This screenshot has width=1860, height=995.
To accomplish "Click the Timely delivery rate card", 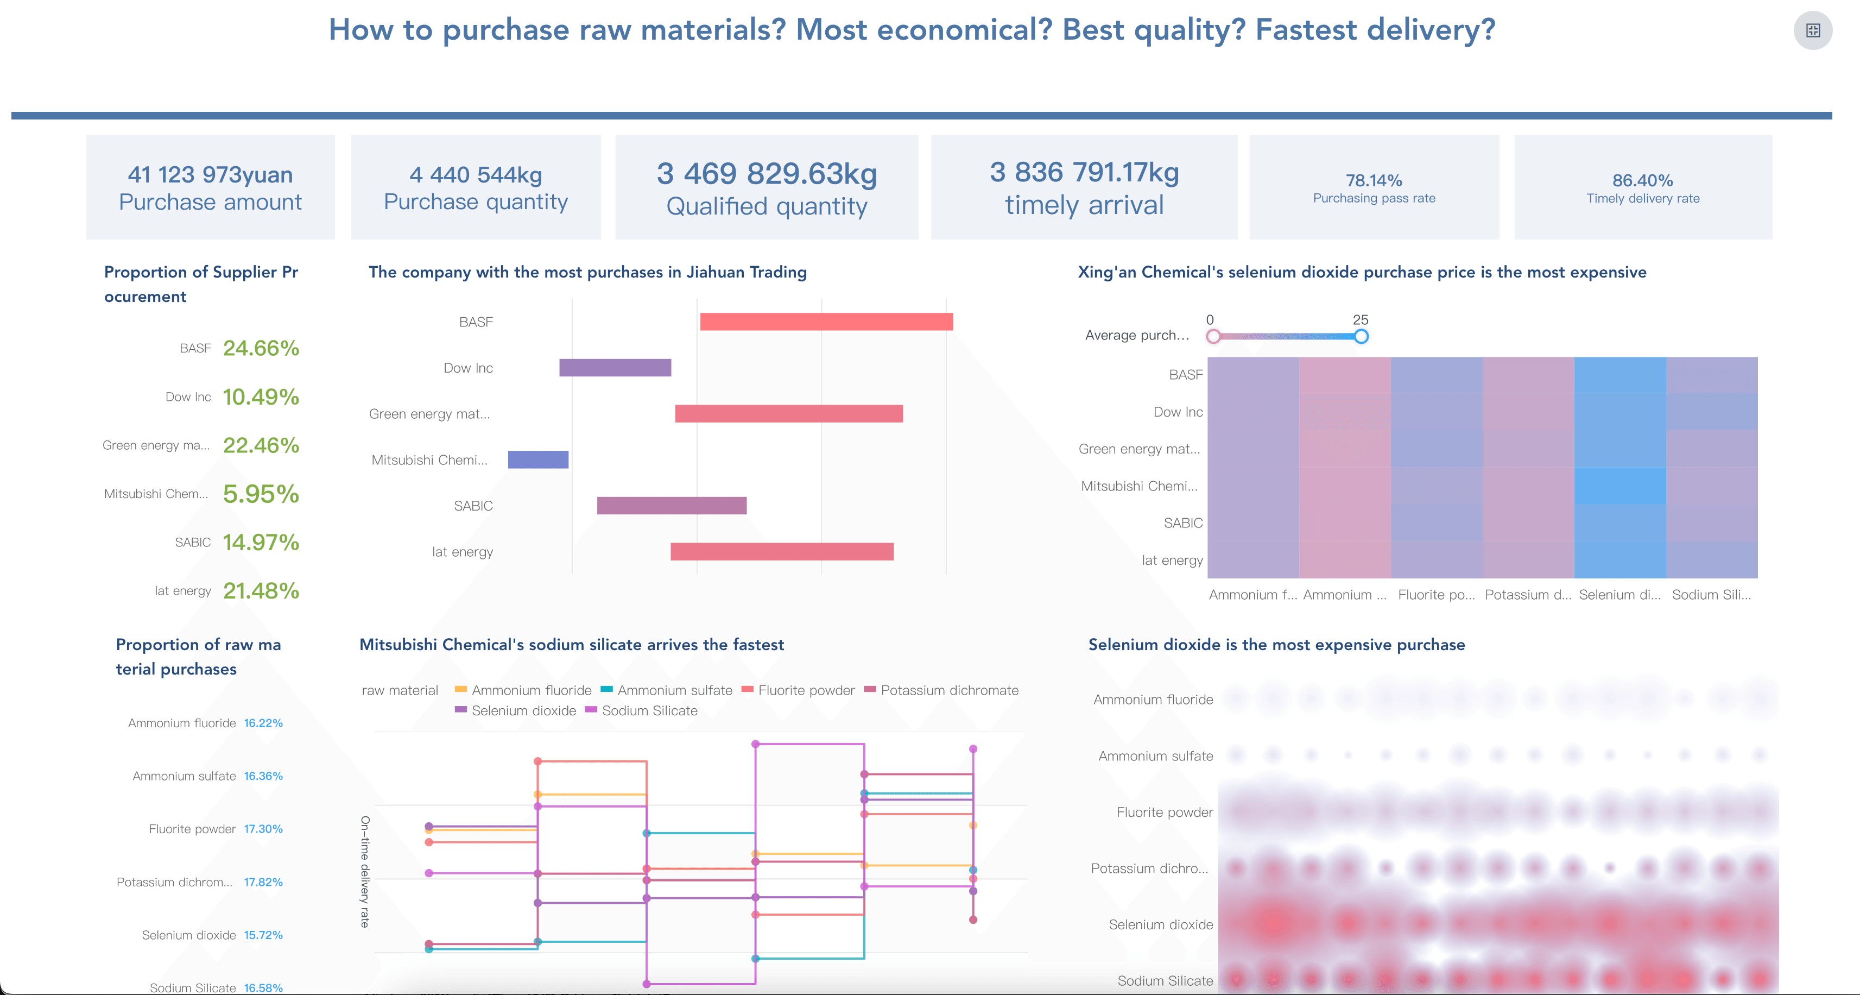I will coord(1643,187).
